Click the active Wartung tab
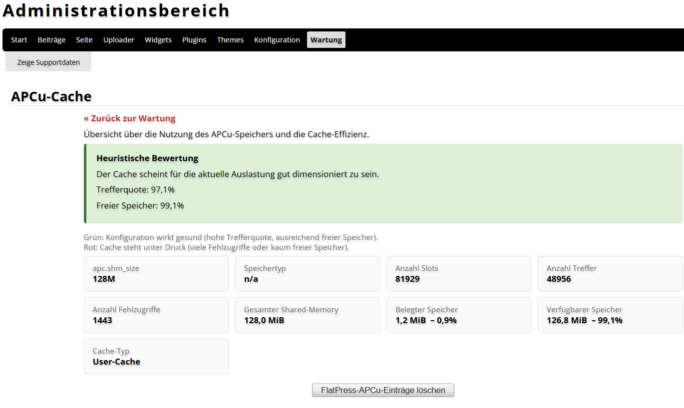This screenshot has height=408, width=684. point(326,40)
